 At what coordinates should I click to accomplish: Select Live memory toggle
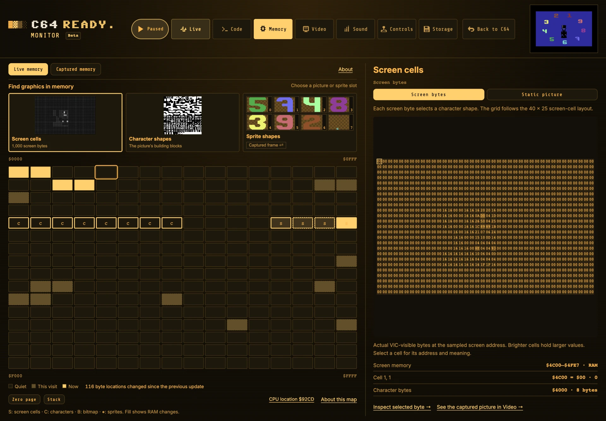28,69
